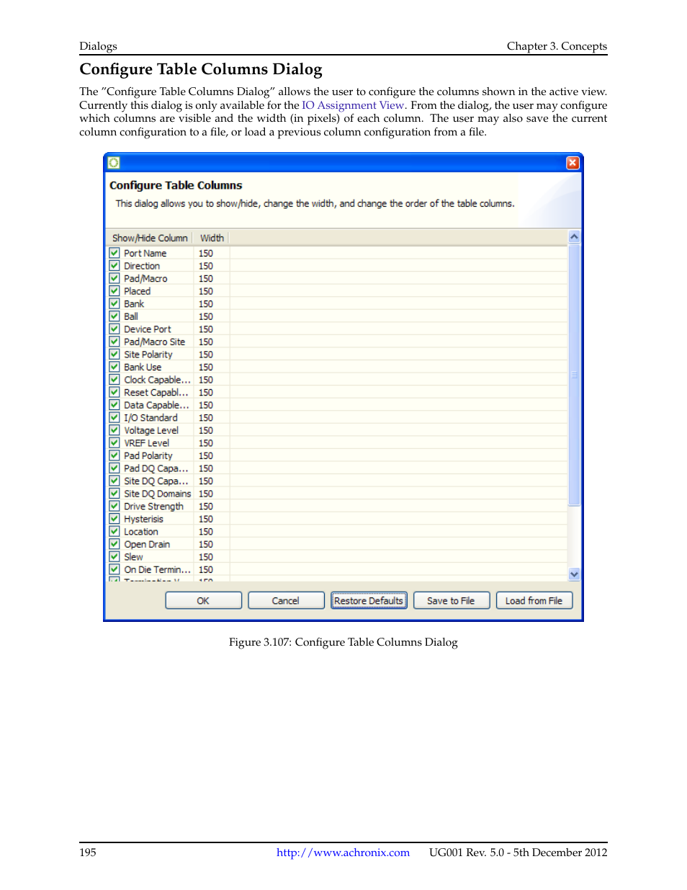Disable the Pad/Macro column
Image resolution: width=687 pixels, height=890 pixels.
coord(114,277)
